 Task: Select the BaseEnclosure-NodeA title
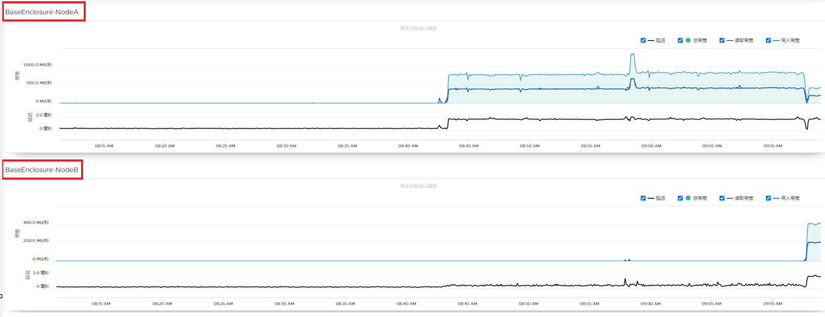(44, 12)
